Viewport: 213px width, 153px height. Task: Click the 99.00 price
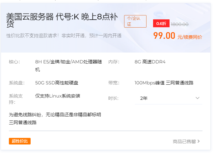pos(164,36)
